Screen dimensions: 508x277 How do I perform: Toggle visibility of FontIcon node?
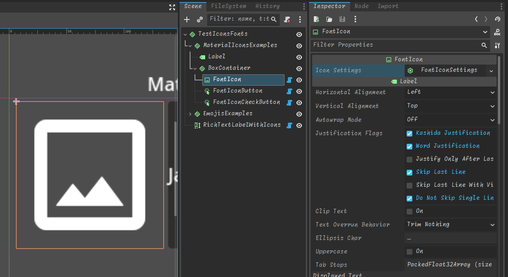tap(299, 80)
